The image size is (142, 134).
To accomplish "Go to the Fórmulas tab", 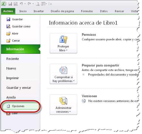I will (x=87, y=11).
